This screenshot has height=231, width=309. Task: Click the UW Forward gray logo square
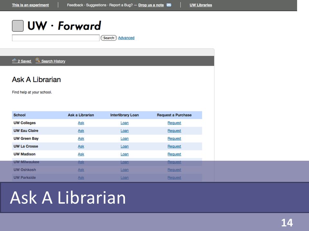(18, 26)
